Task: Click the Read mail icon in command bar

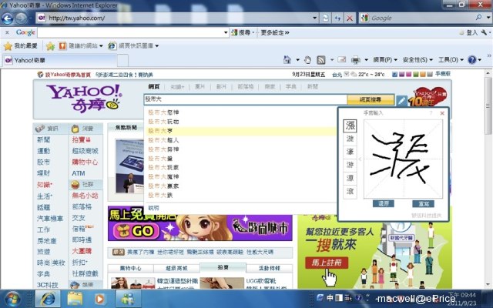Action: click(341, 59)
